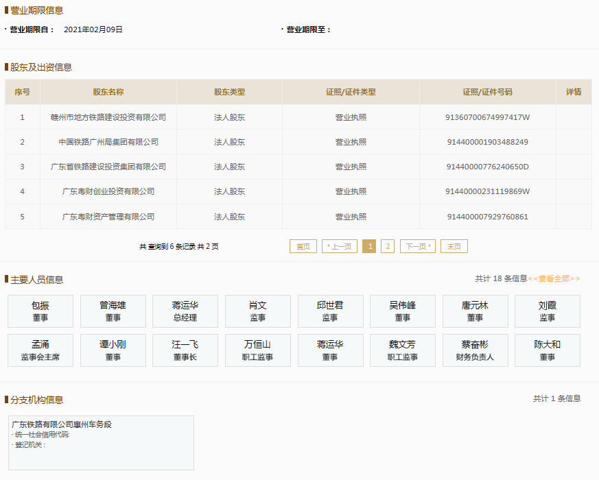This screenshot has height=480, width=599.
Task: Click license number 9144000023111986​9W
Action: pos(488,191)
